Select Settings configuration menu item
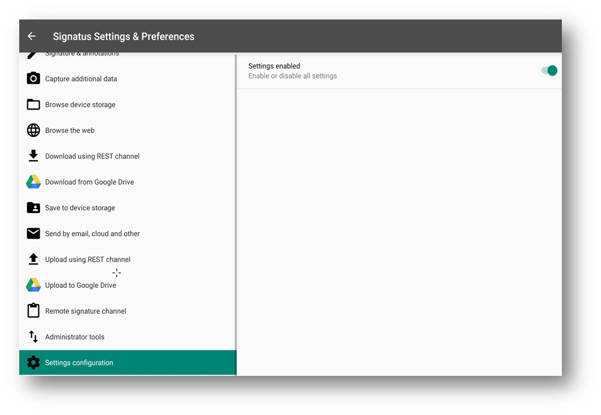 tap(79, 363)
